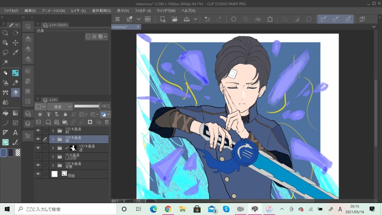Select the Auto select magic wand tool
This screenshot has height=215, width=382.
[5, 62]
